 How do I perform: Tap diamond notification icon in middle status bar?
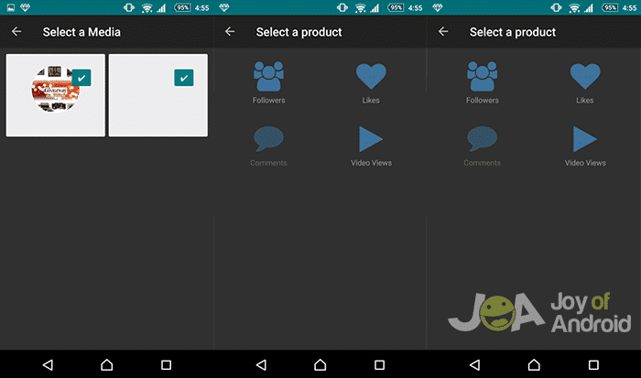(224, 7)
